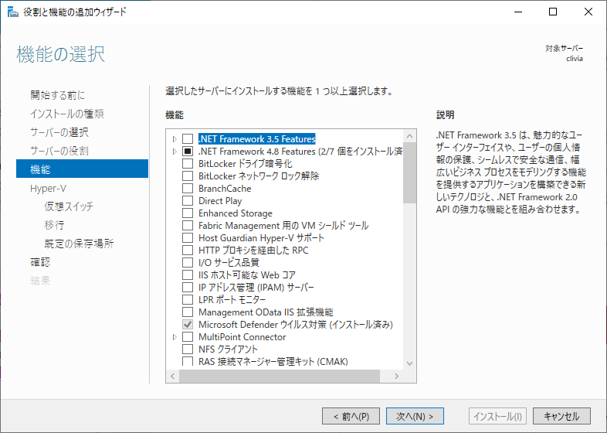Image resolution: width=607 pixels, height=433 pixels.
Task: Minimize the wizard window
Action: pyautogui.click(x=518, y=12)
